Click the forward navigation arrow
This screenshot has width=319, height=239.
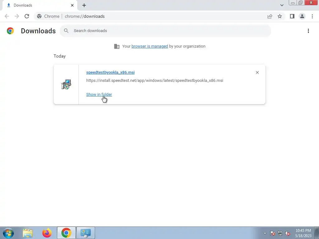tap(17, 16)
